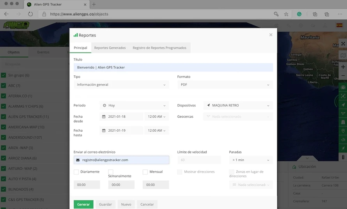Image resolution: width=347 pixels, height=209 pixels.
Task: Close the Reportes dialog
Action: [271, 35]
